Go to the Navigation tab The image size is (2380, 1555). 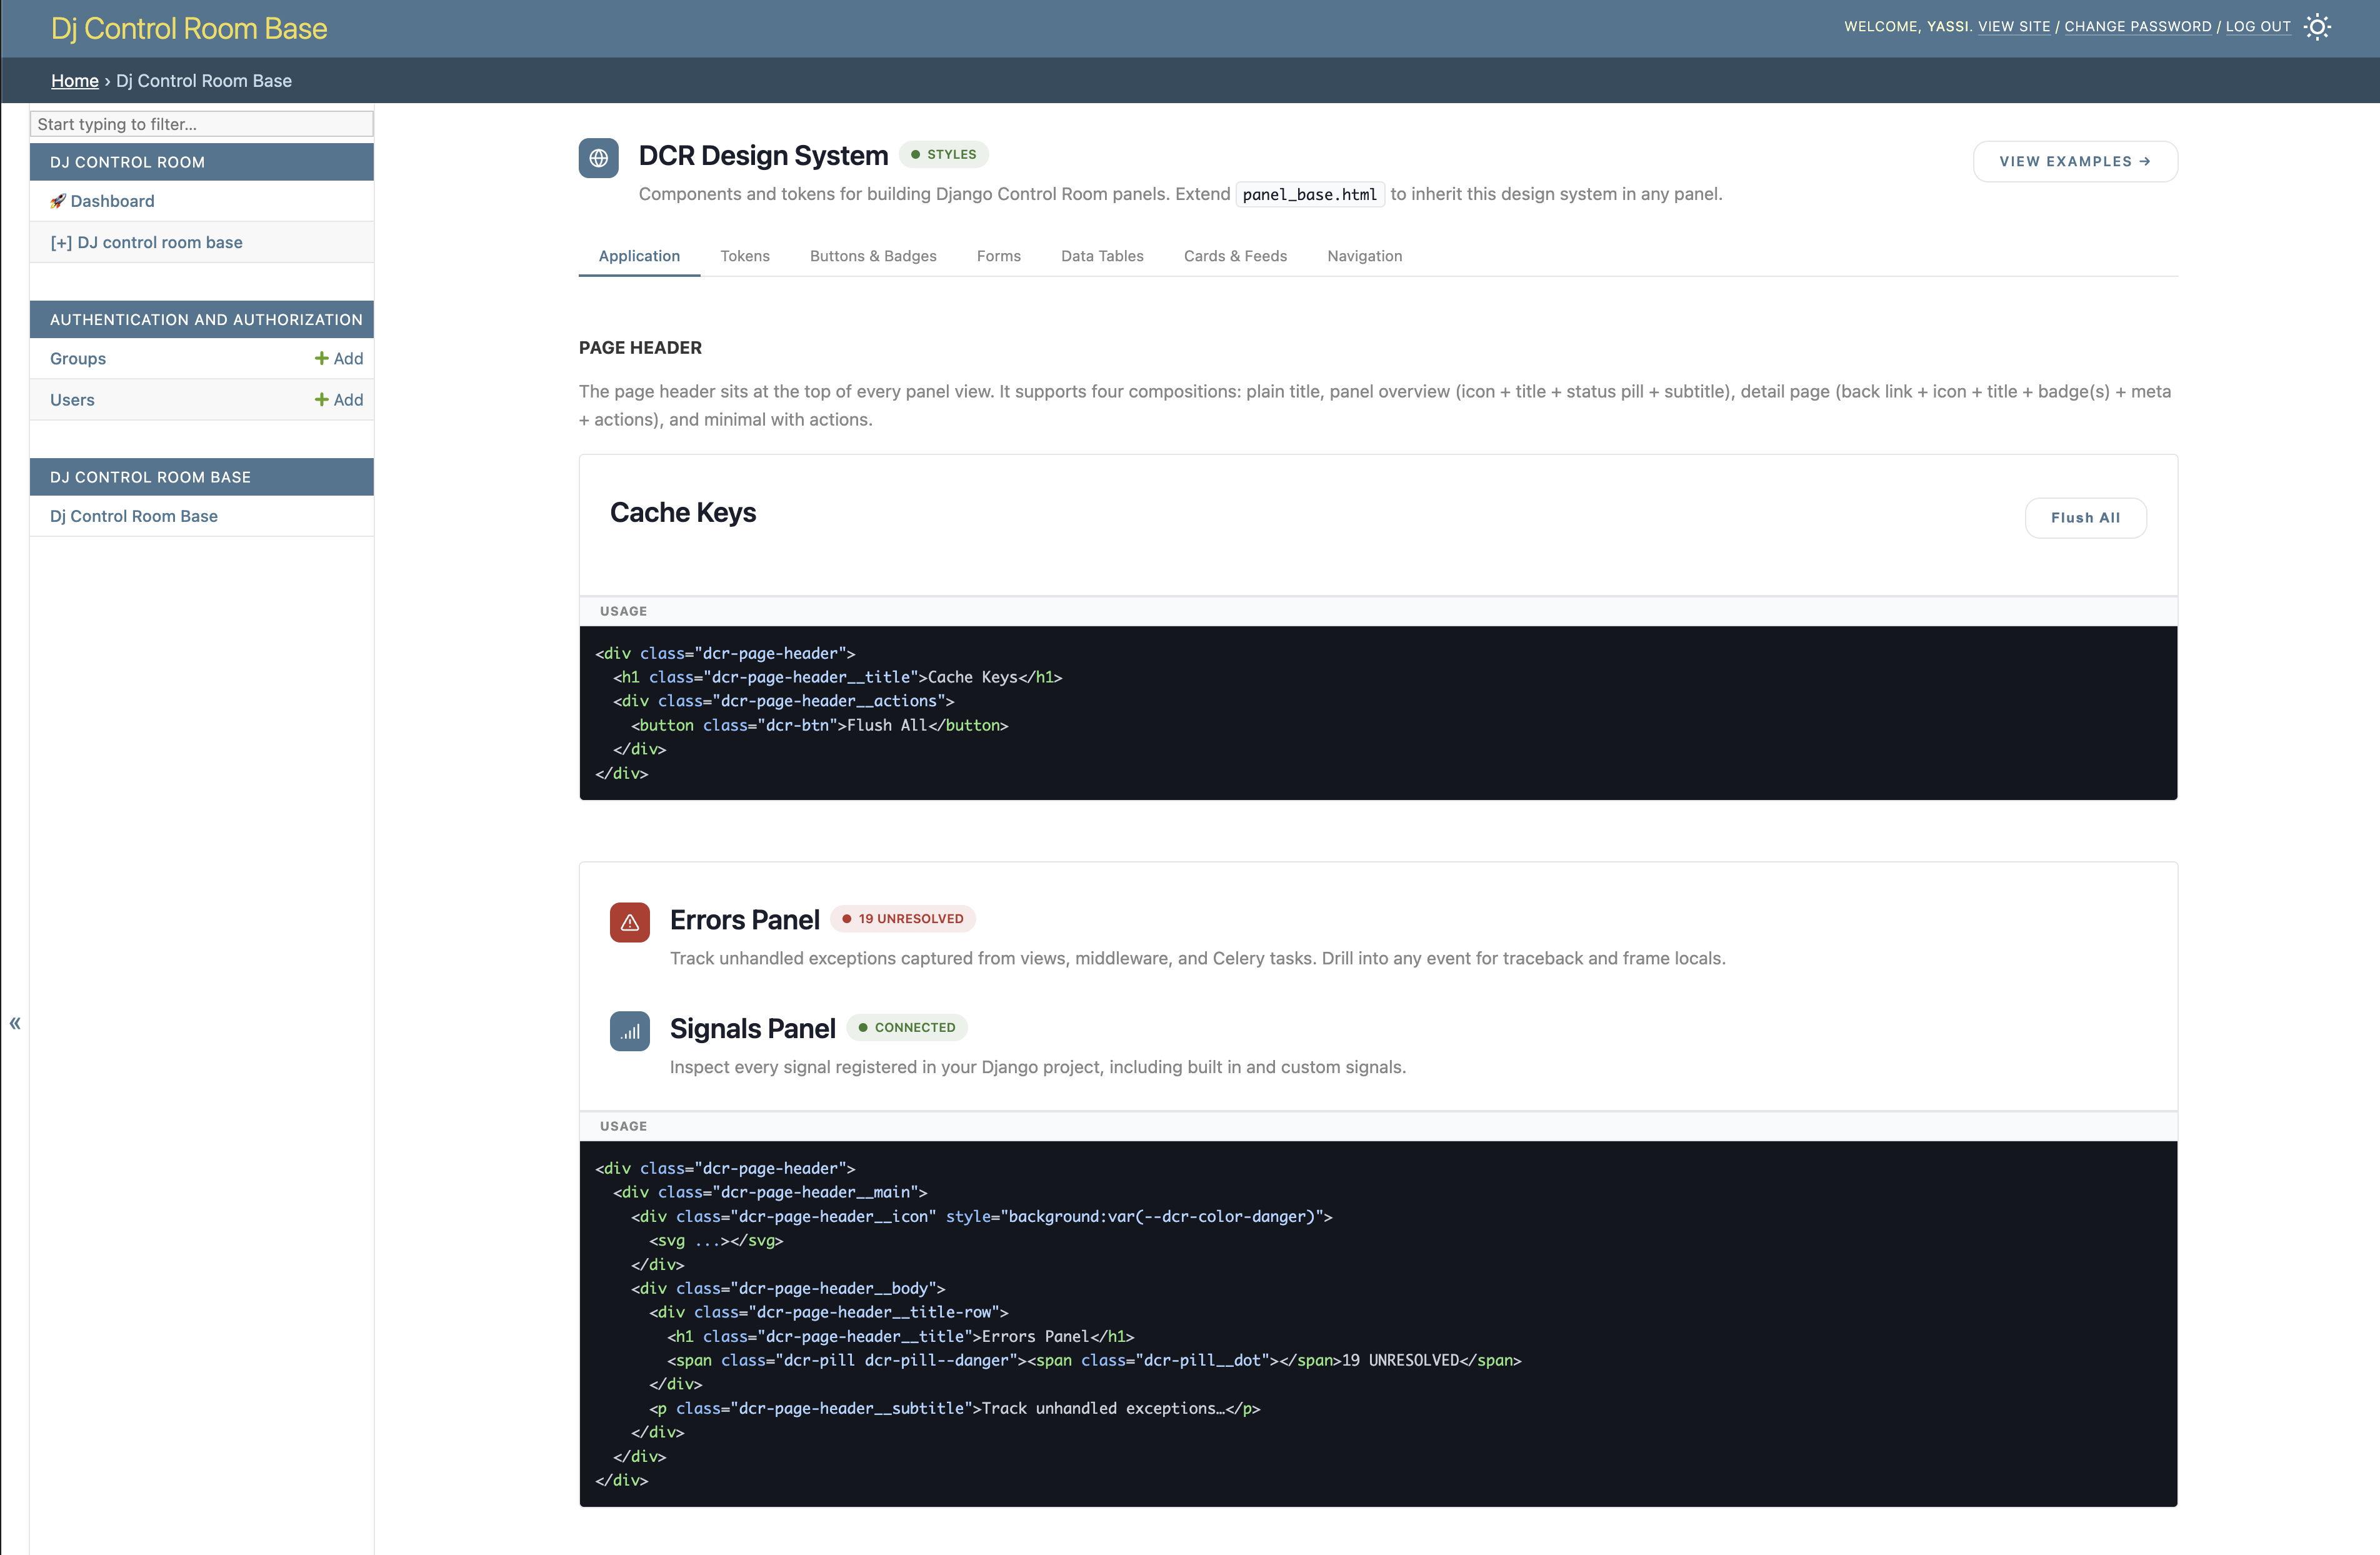point(1364,256)
